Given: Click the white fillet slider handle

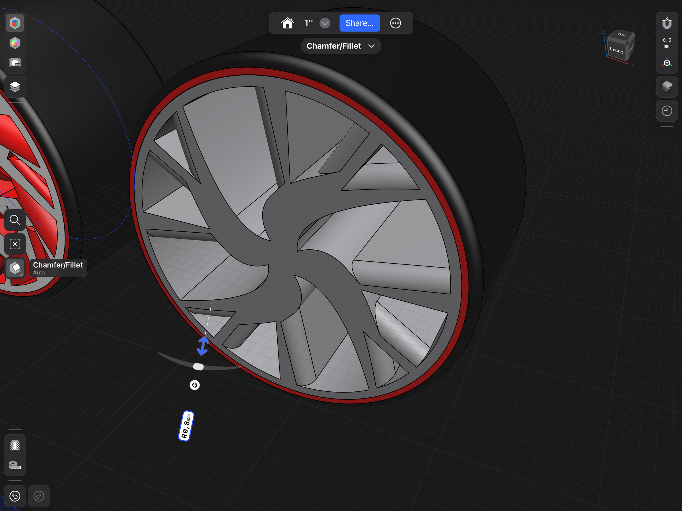Looking at the screenshot, I should (x=198, y=367).
